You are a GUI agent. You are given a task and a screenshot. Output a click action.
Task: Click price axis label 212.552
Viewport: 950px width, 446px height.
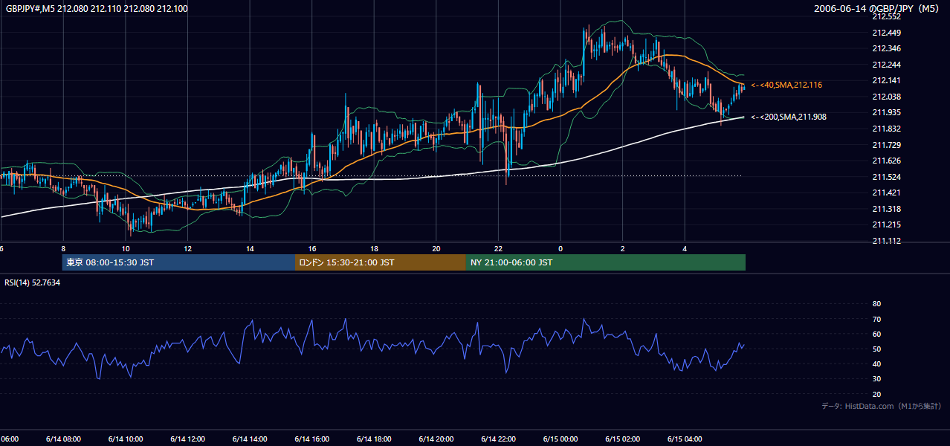(x=886, y=16)
